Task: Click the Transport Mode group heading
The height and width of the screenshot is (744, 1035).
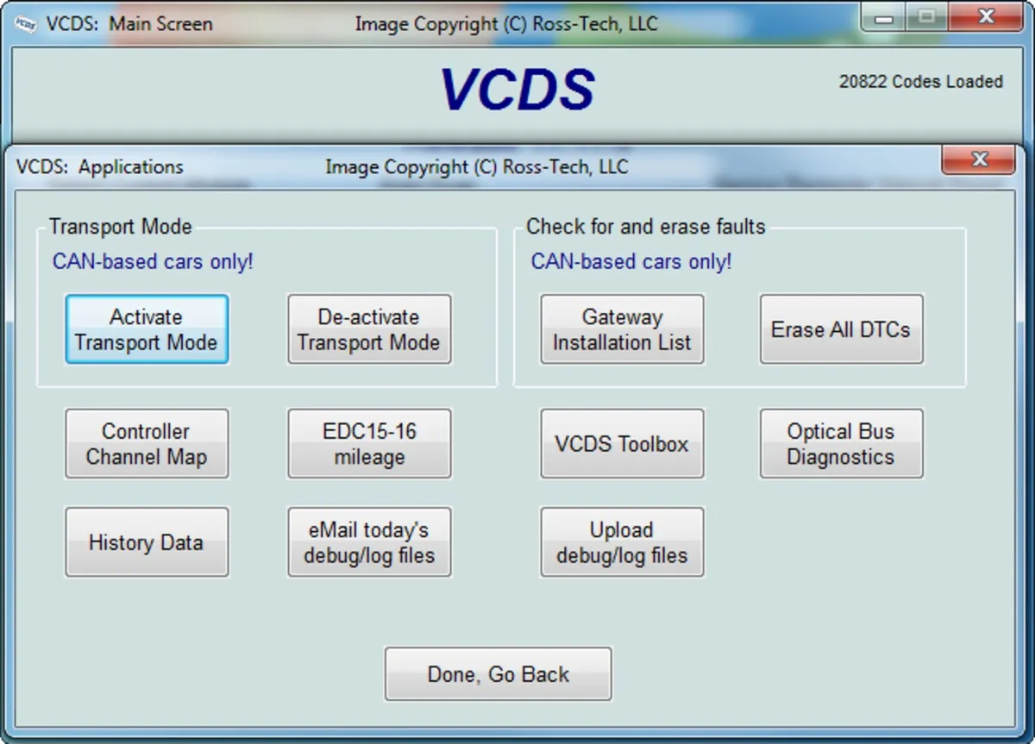Action: [119, 227]
